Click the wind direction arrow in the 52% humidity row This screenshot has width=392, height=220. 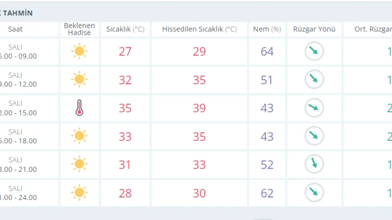coord(314,164)
